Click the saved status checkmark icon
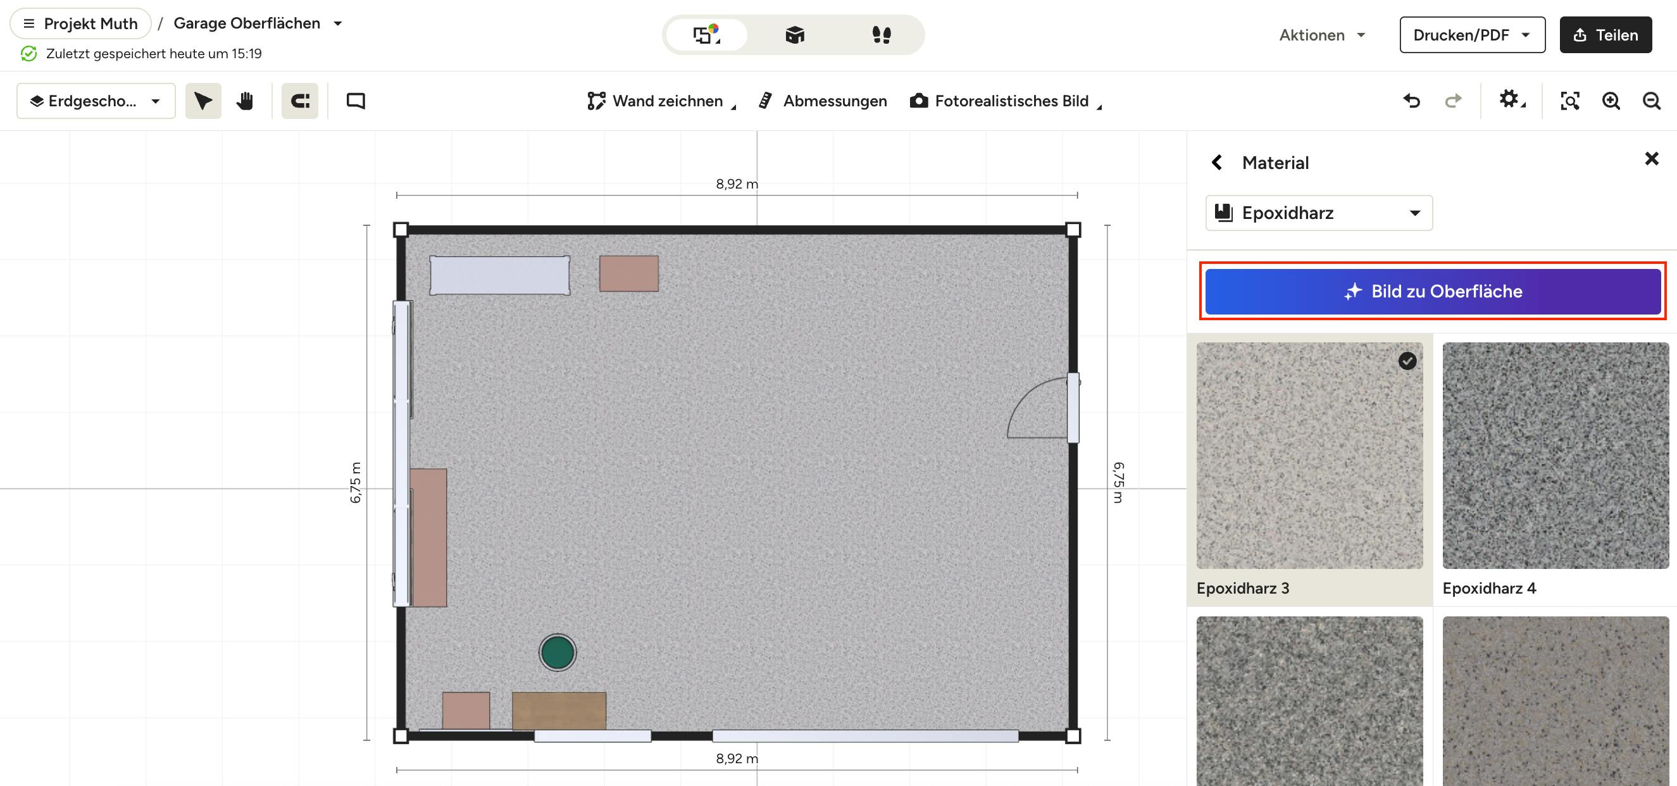 (x=28, y=53)
